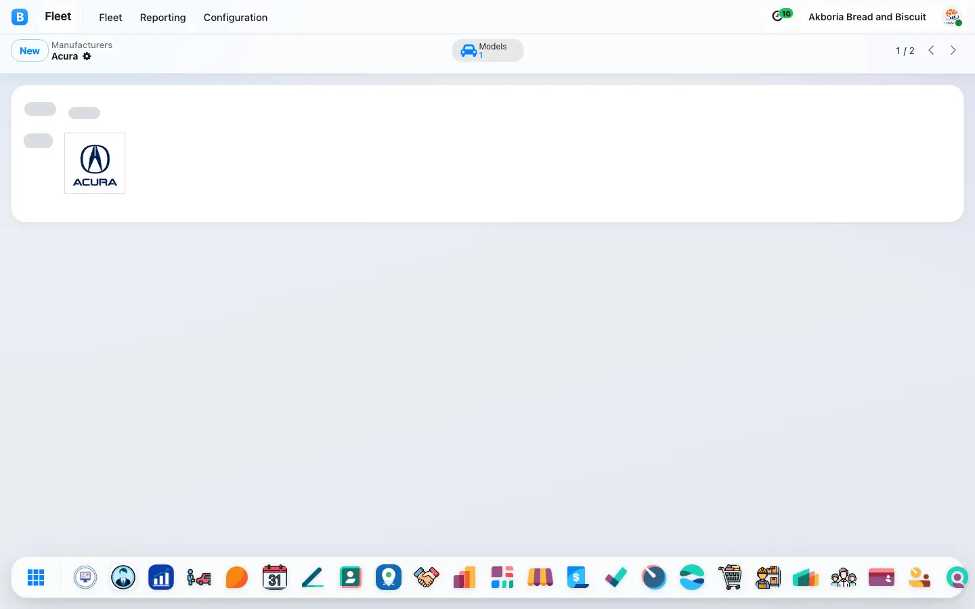Open the teal-blue wave globe icon in dock
Viewport: 975px width, 609px height.
click(x=692, y=577)
